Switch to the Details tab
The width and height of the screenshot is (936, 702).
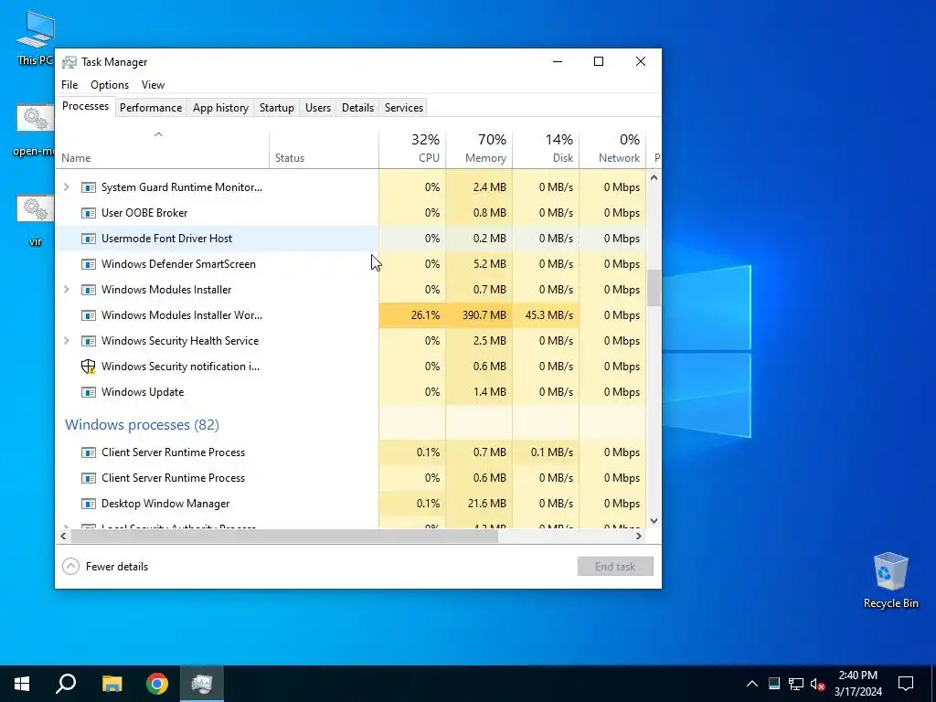357,108
